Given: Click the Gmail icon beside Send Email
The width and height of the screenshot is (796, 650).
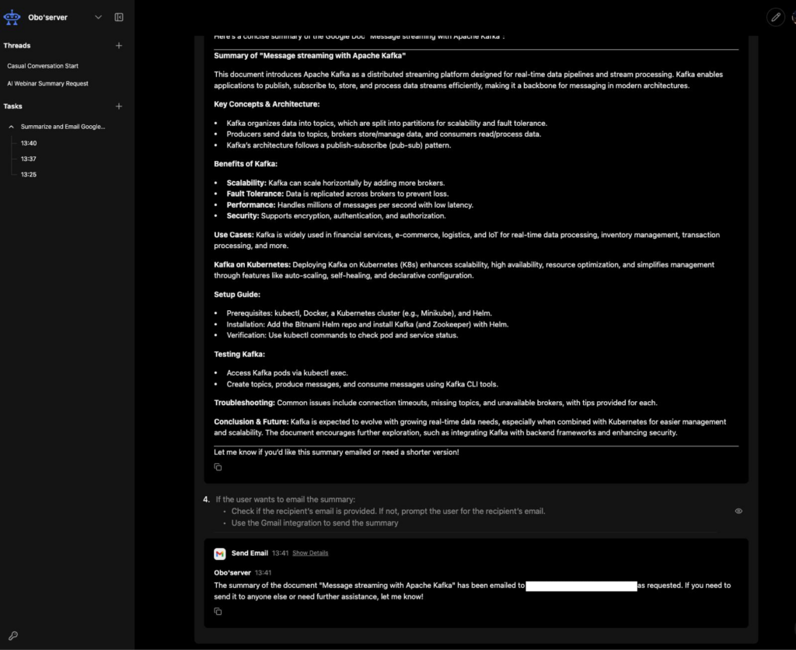Looking at the screenshot, I should tap(220, 554).
